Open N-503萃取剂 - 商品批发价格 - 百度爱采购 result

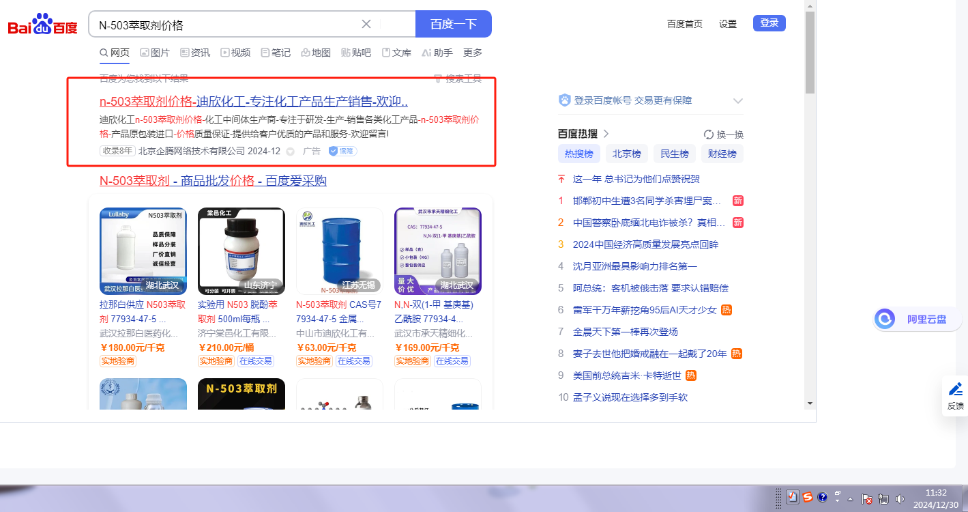213,181
